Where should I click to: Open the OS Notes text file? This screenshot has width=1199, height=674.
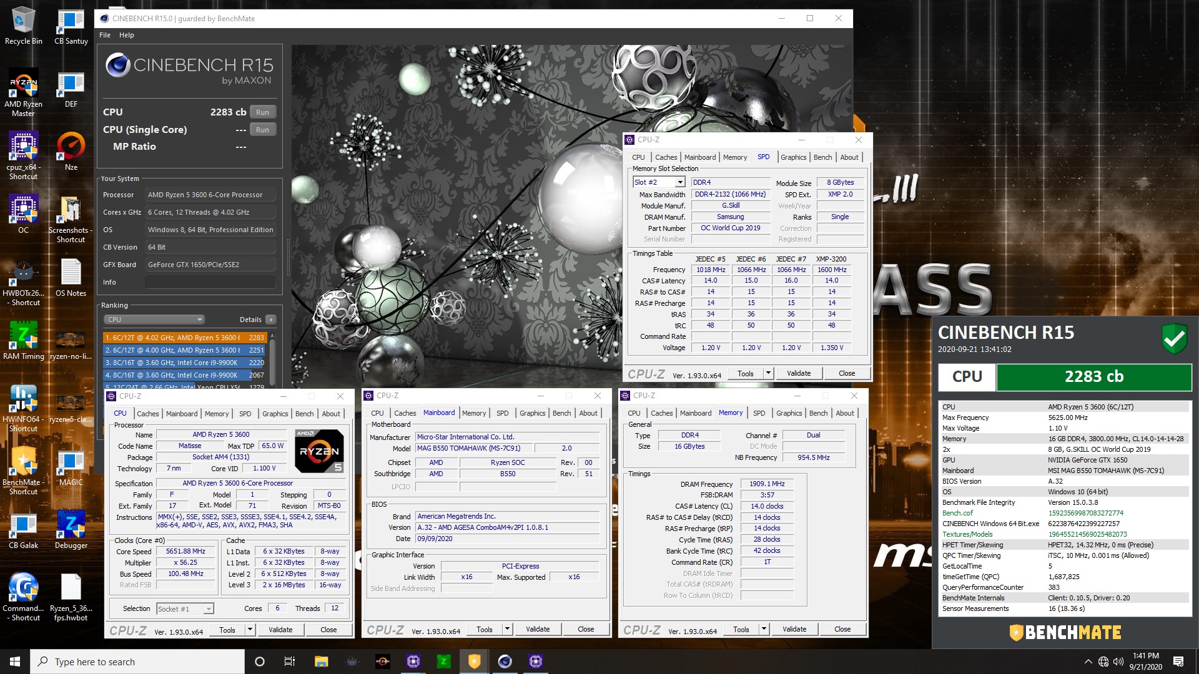click(x=71, y=278)
